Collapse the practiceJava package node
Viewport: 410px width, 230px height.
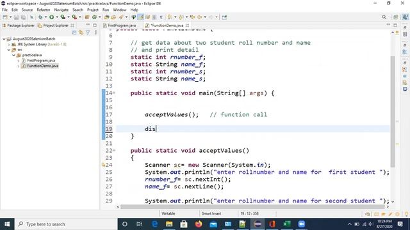point(13,55)
